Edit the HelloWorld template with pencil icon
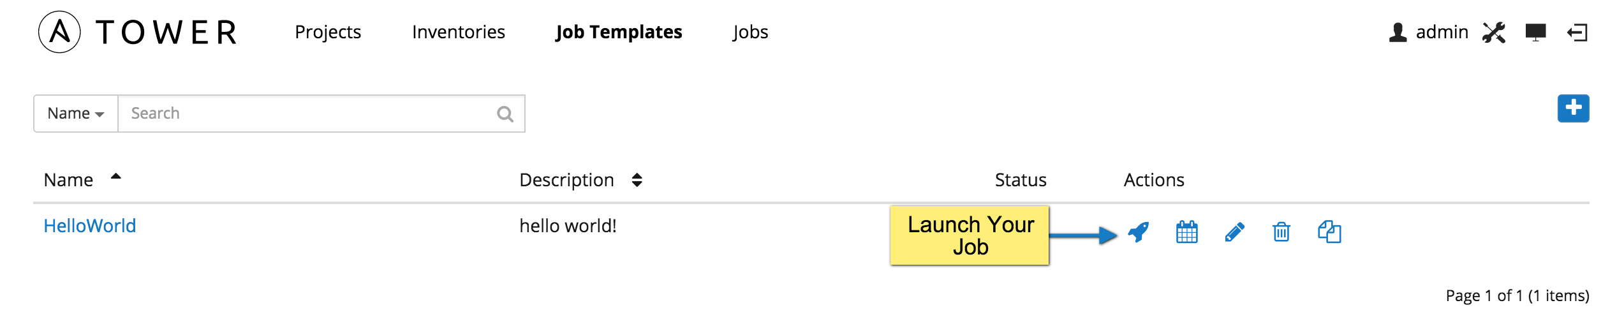 [x=1234, y=232]
